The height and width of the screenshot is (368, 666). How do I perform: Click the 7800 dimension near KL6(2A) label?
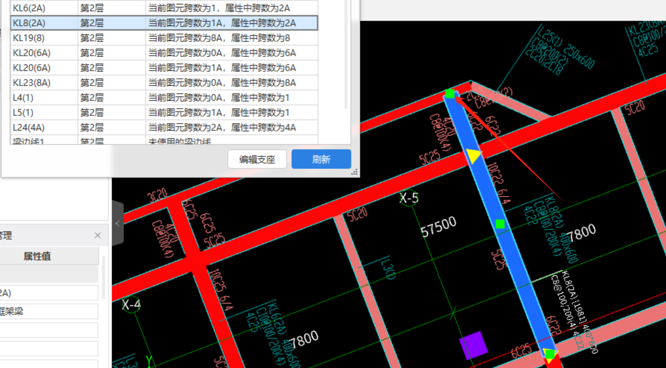tap(304, 339)
